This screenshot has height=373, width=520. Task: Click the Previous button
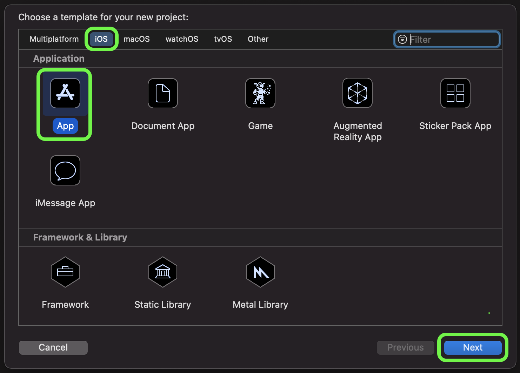[x=405, y=347]
